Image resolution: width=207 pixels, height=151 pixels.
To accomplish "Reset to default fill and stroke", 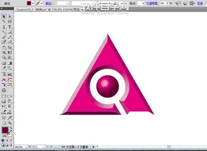I will click(3, 135).
